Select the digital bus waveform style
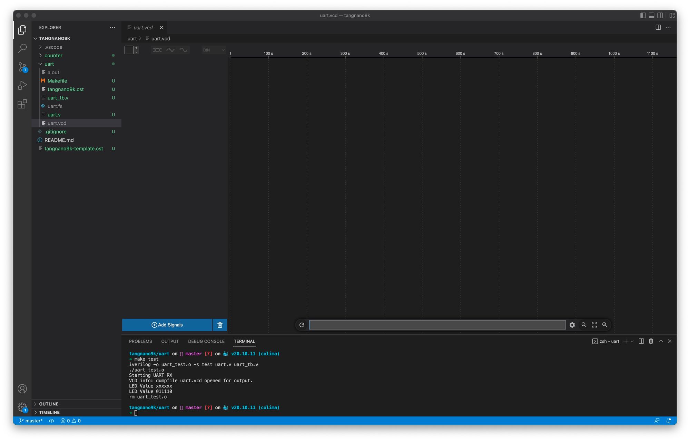This screenshot has height=441, width=690. click(x=157, y=50)
